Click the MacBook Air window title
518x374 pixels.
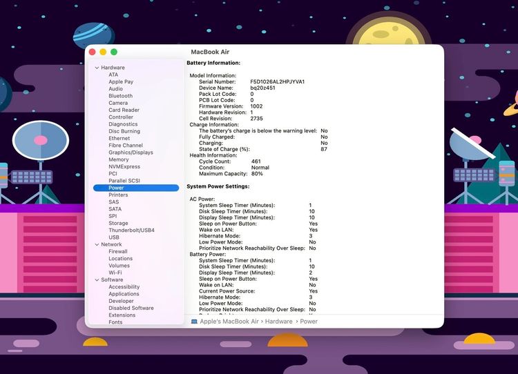click(210, 52)
